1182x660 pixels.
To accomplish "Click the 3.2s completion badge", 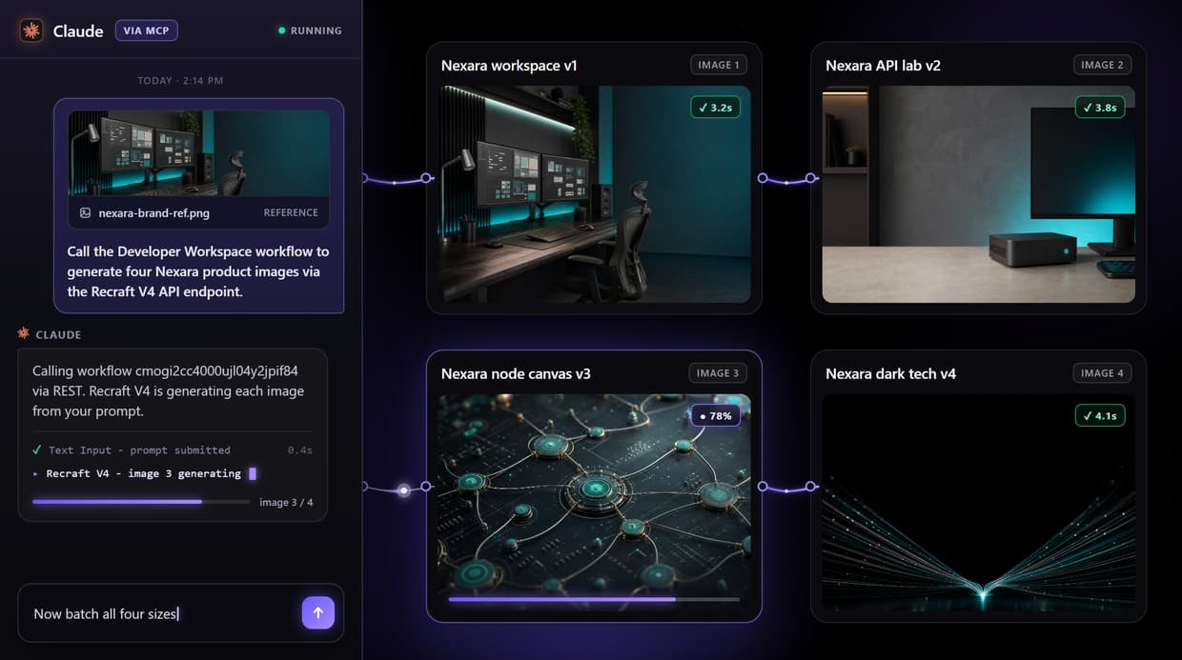I will pos(716,108).
